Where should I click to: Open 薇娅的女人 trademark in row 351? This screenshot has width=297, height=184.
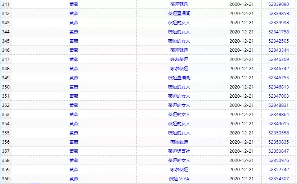click(x=179, y=96)
